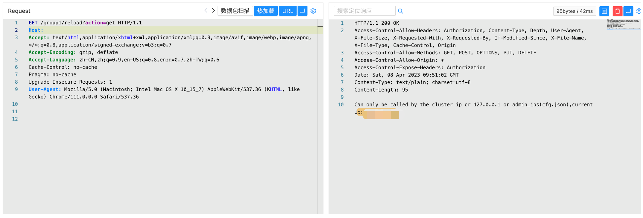
Task: Click the response code minimap thumbnail
Action: coord(623,25)
